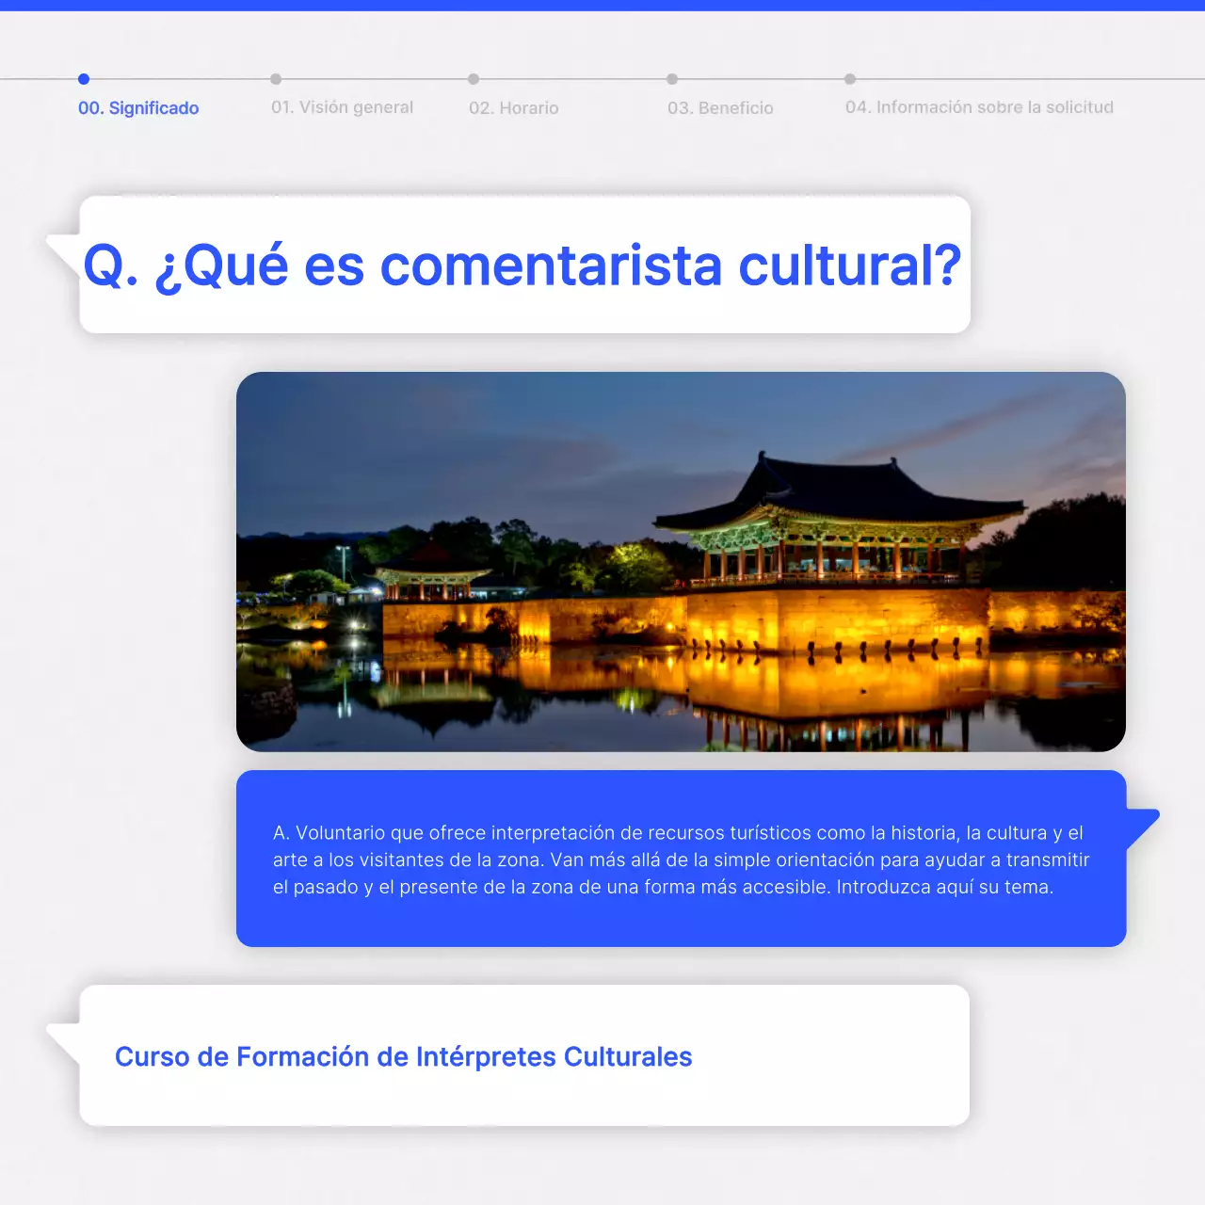Navigate to 04. Información sobre la solicitud
Viewport: 1205px width, 1205px height.
click(980, 107)
